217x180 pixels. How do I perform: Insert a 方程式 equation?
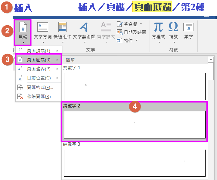point(158,33)
